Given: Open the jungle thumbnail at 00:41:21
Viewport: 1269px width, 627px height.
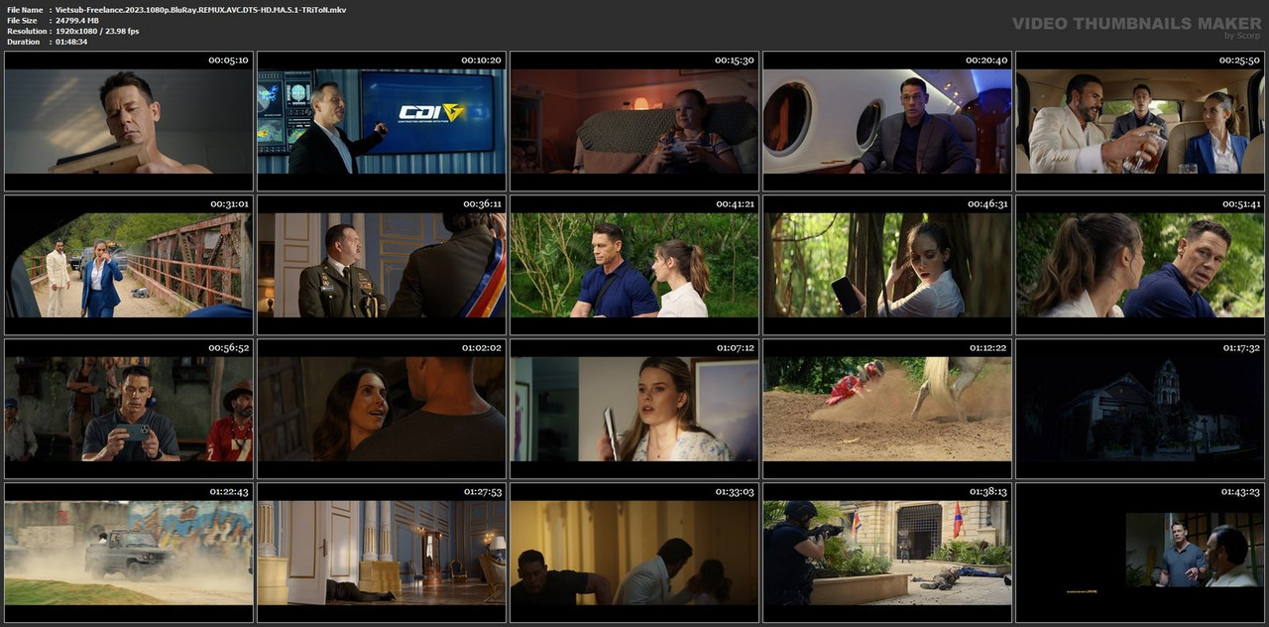Looking at the screenshot, I should coord(634,265).
